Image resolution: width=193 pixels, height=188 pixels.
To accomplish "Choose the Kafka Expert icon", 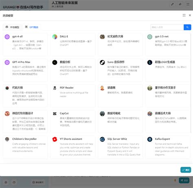I will 150,139.
